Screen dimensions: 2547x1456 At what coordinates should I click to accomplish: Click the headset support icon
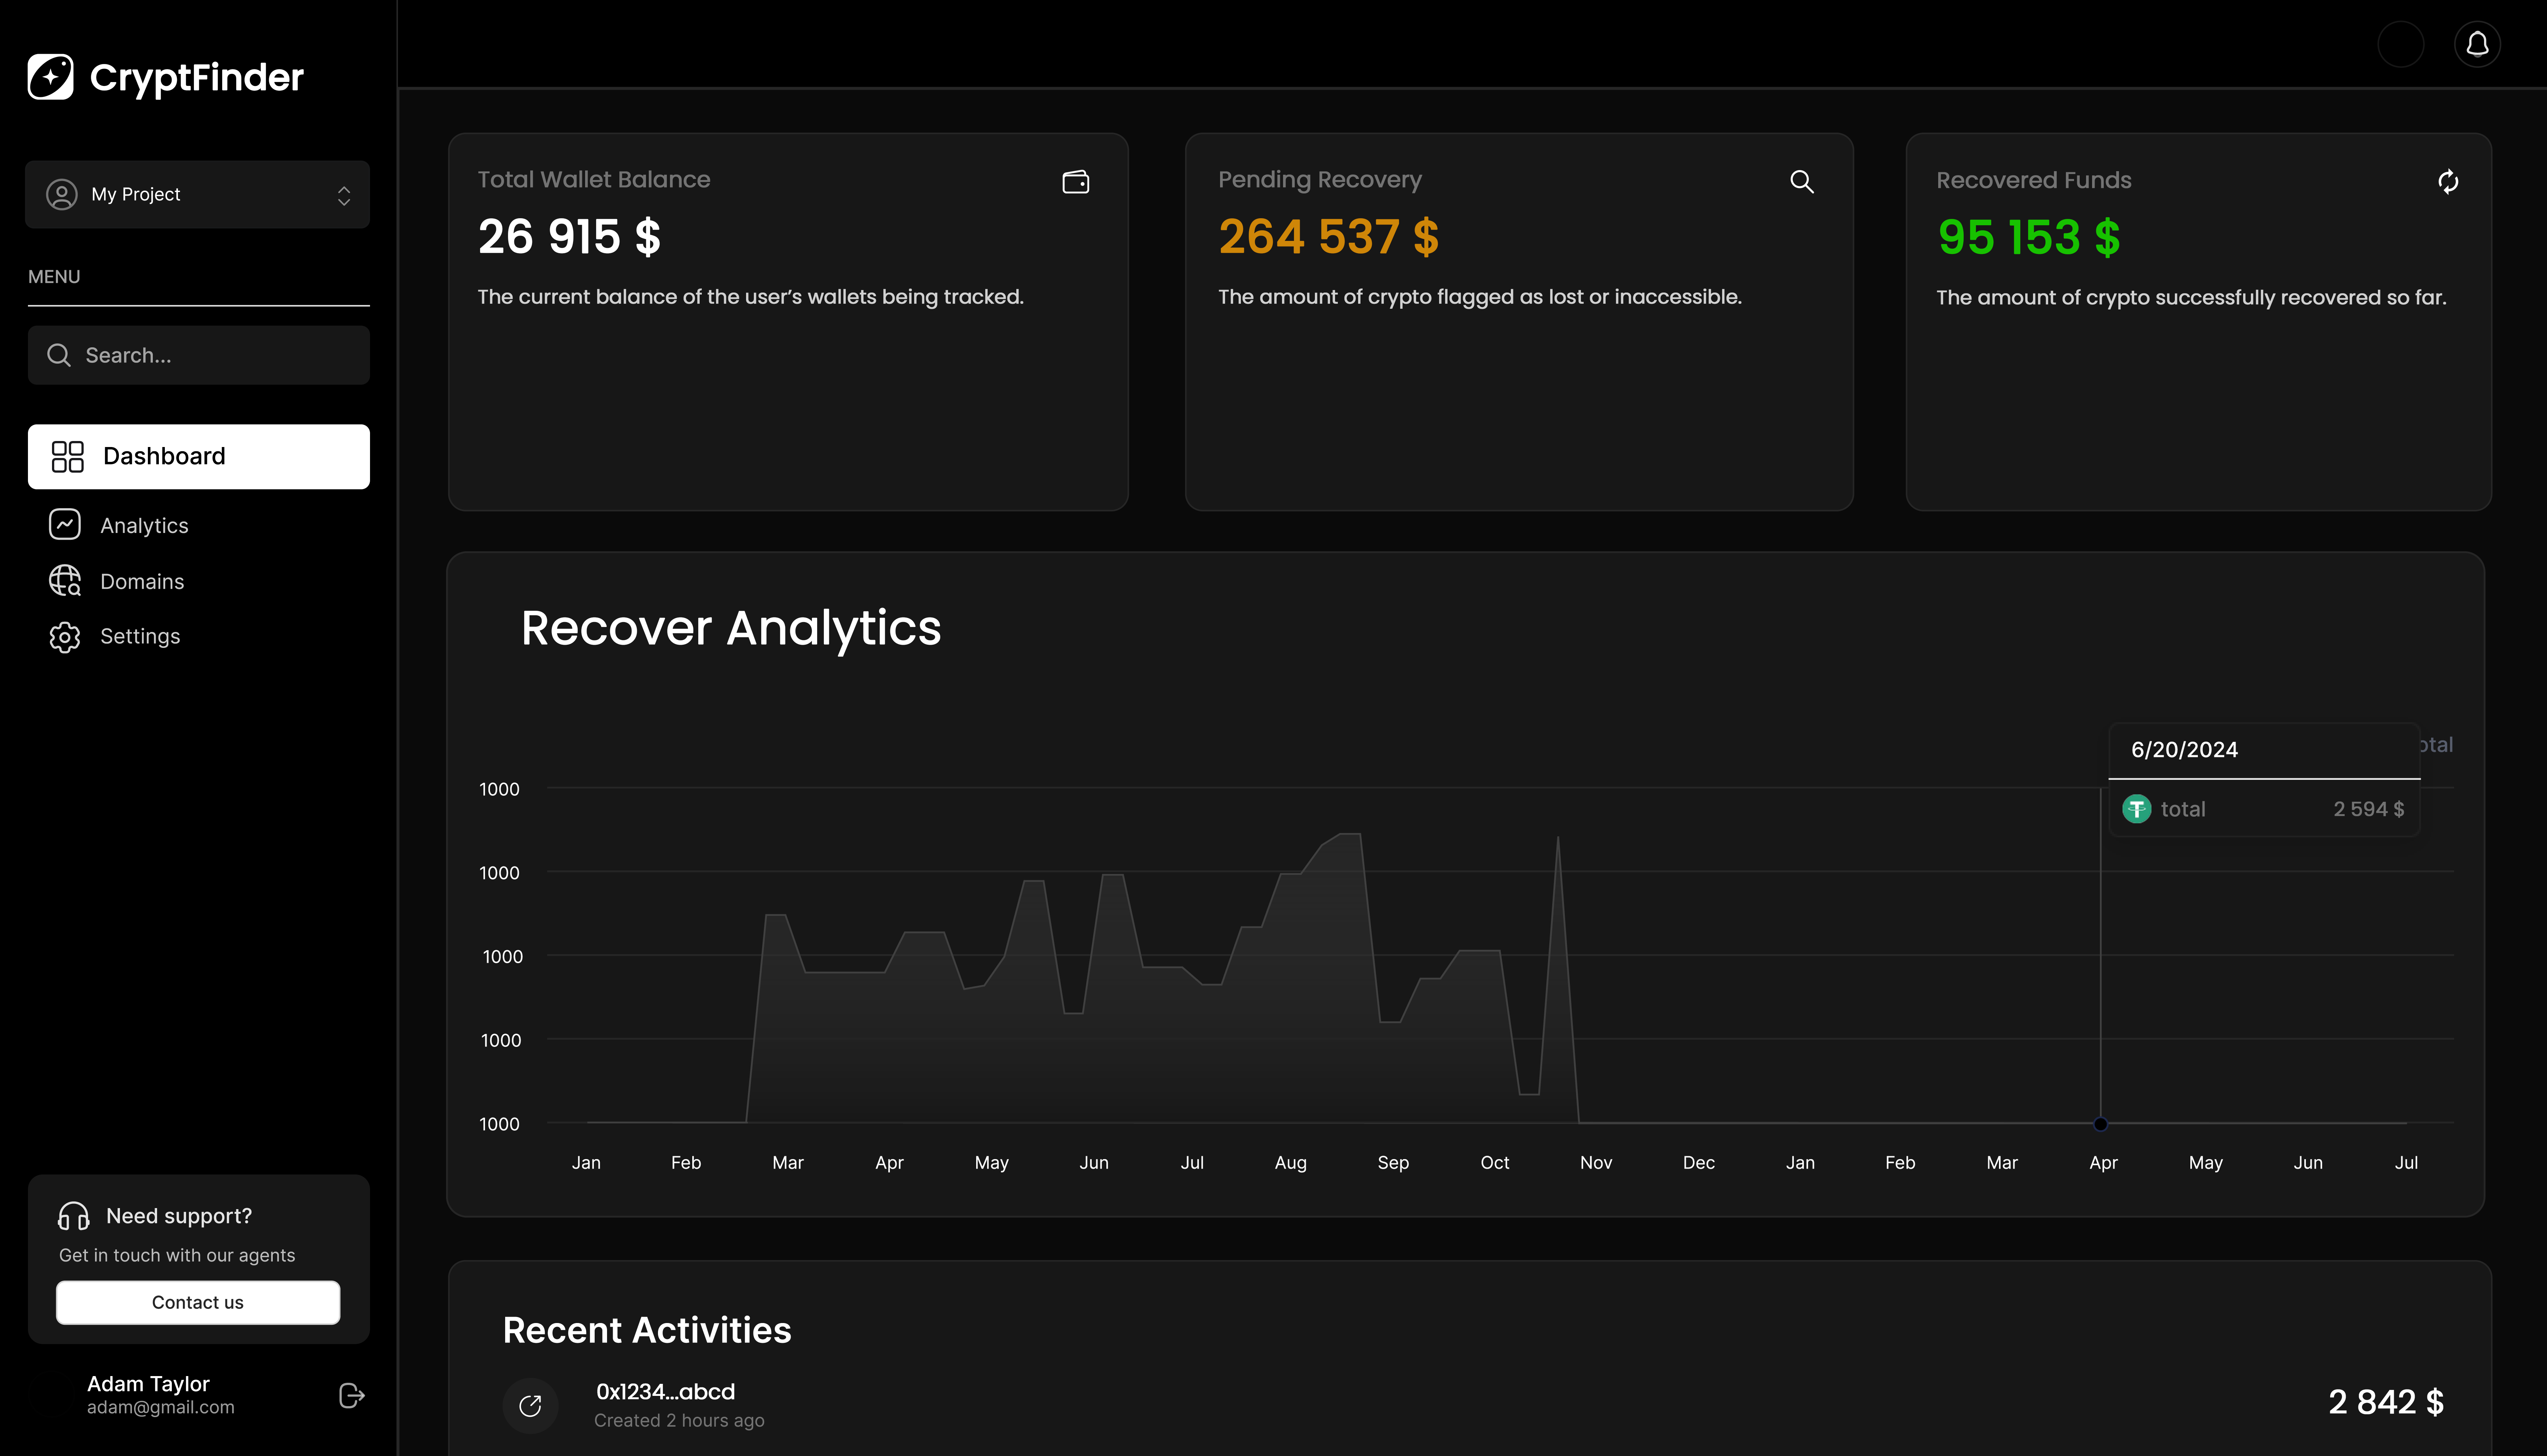[x=74, y=1216]
